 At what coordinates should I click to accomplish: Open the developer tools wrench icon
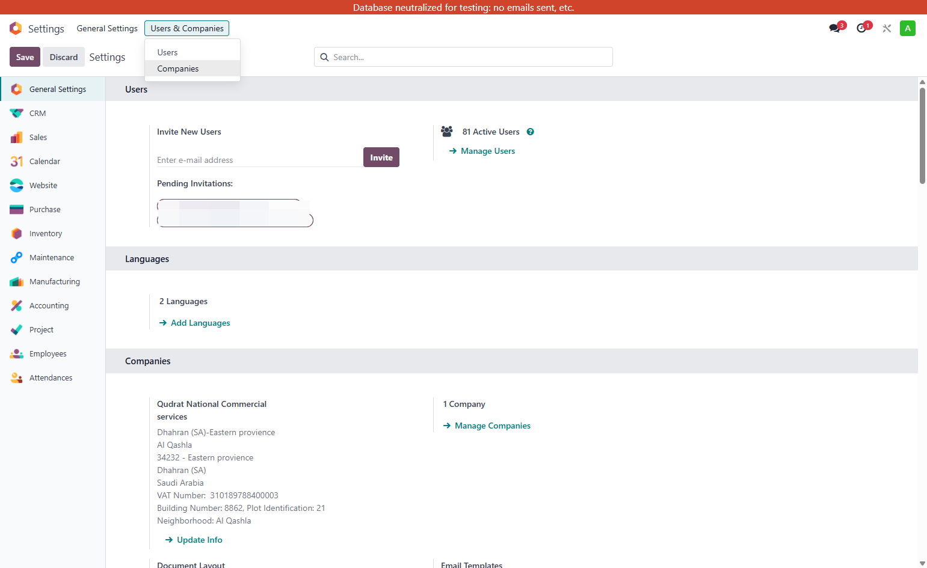pyautogui.click(x=887, y=28)
